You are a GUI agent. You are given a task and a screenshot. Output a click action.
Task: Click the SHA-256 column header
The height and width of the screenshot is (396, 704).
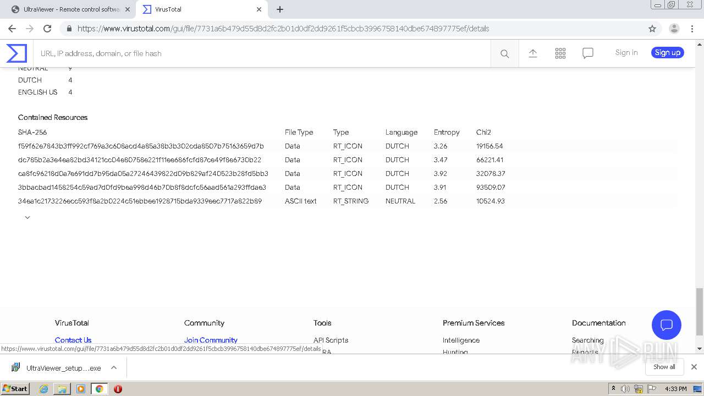(32, 133)
